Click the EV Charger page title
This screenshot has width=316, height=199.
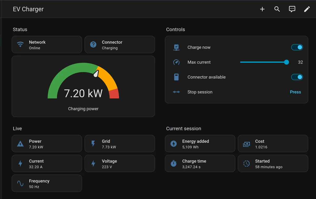[x=28, y=9]
